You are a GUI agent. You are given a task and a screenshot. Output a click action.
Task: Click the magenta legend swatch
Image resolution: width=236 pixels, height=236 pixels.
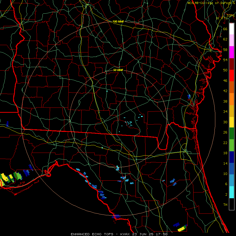232,52
